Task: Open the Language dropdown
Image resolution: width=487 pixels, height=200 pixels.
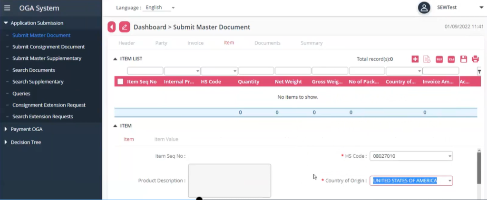Action: click(160, 8)
